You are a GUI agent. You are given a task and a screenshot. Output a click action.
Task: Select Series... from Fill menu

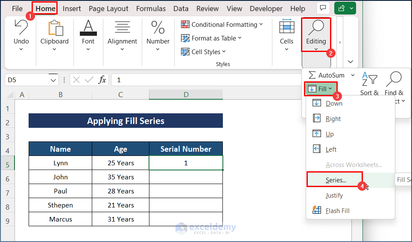coord(351,180)
